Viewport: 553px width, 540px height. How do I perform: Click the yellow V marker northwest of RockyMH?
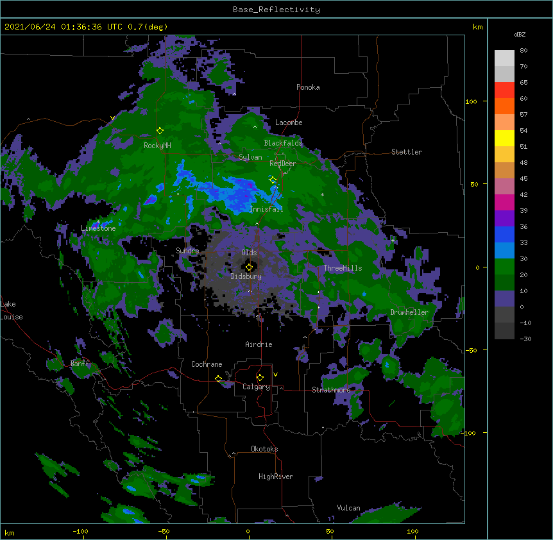pyautogui.click(x=112, y=118)
